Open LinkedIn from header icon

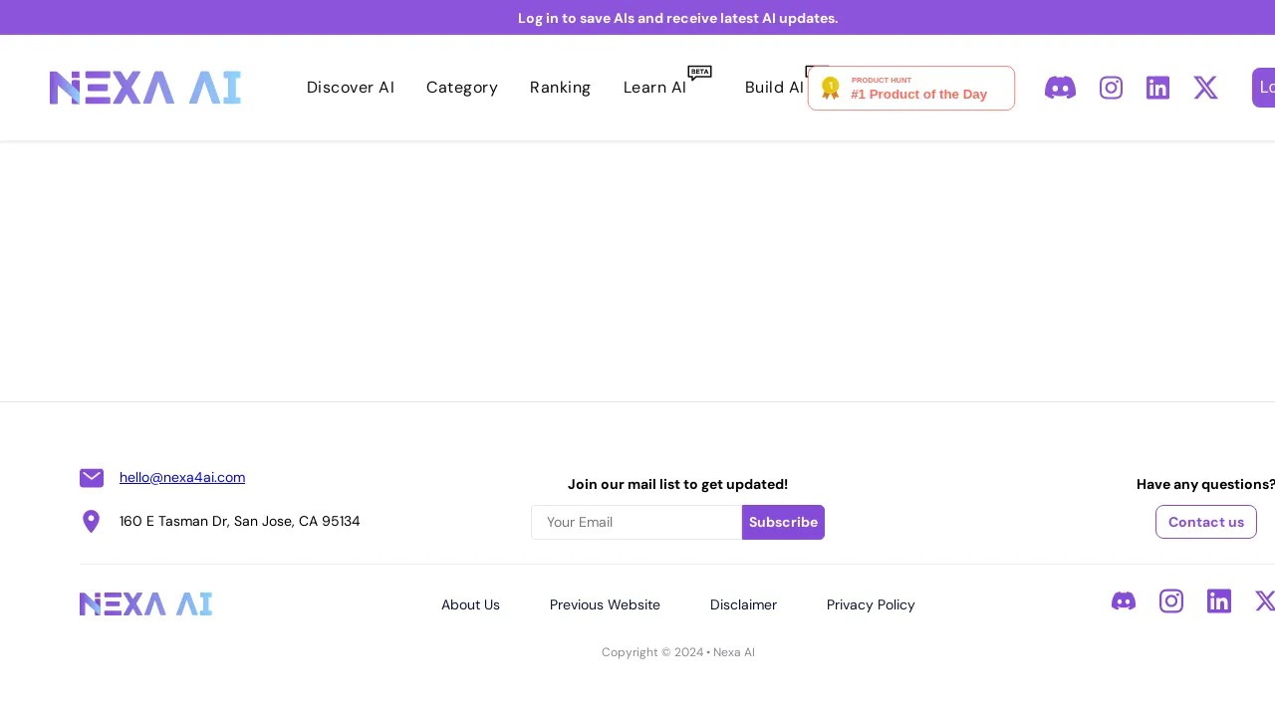[1157, 88]
